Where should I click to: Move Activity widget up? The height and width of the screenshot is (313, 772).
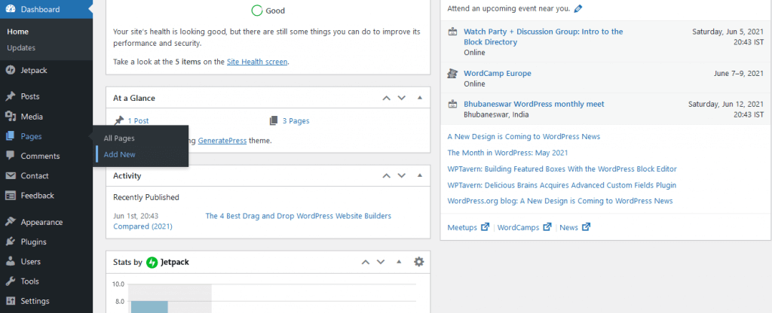tap(387, 175)
